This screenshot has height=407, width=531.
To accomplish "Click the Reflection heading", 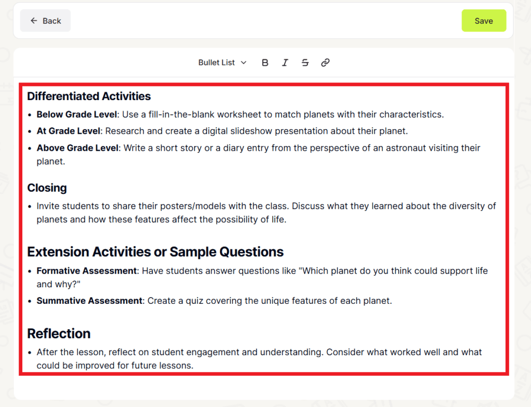I will (x=59, y=333).
